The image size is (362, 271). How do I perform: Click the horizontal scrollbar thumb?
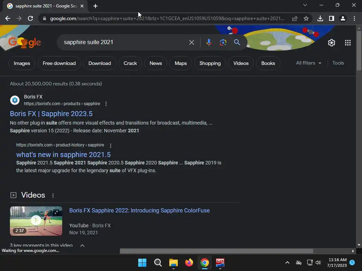(216, 251)
